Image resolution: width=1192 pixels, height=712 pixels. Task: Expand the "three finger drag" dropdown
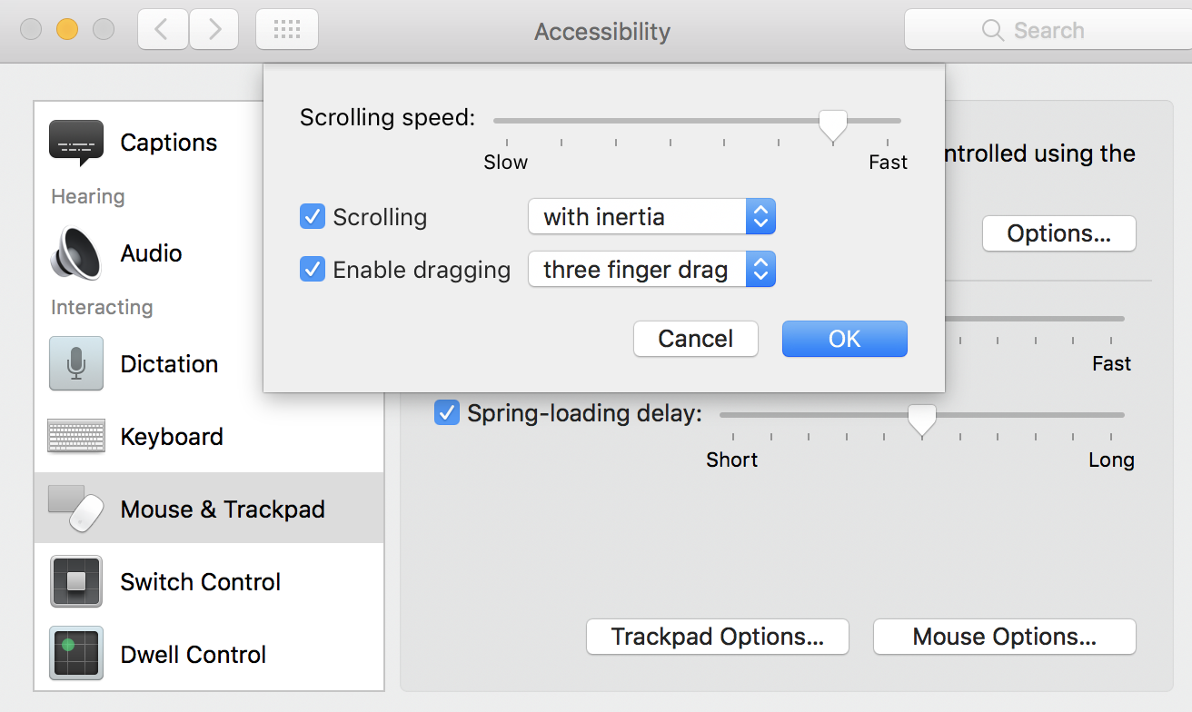pos(651,270)
